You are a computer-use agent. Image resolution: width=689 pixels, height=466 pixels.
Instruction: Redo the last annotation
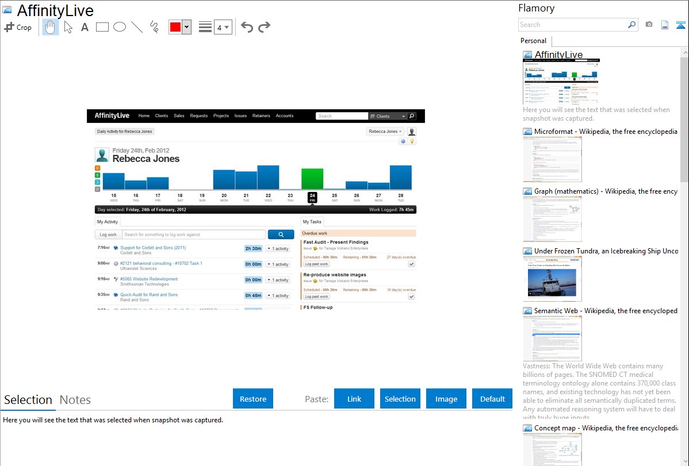tap(264, 27)
